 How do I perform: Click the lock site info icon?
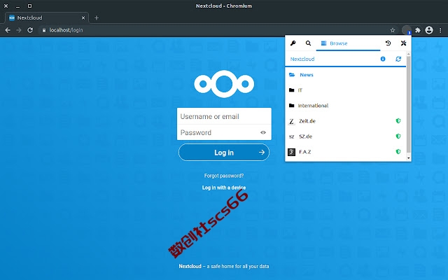click(x=43, y=30)
